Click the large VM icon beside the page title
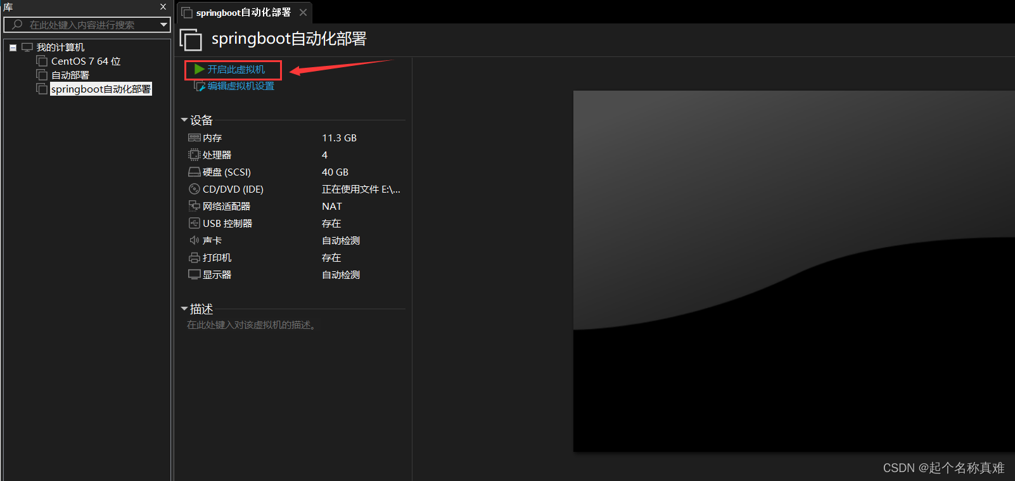Screen dimensions: 1015x481 [191, 39]
